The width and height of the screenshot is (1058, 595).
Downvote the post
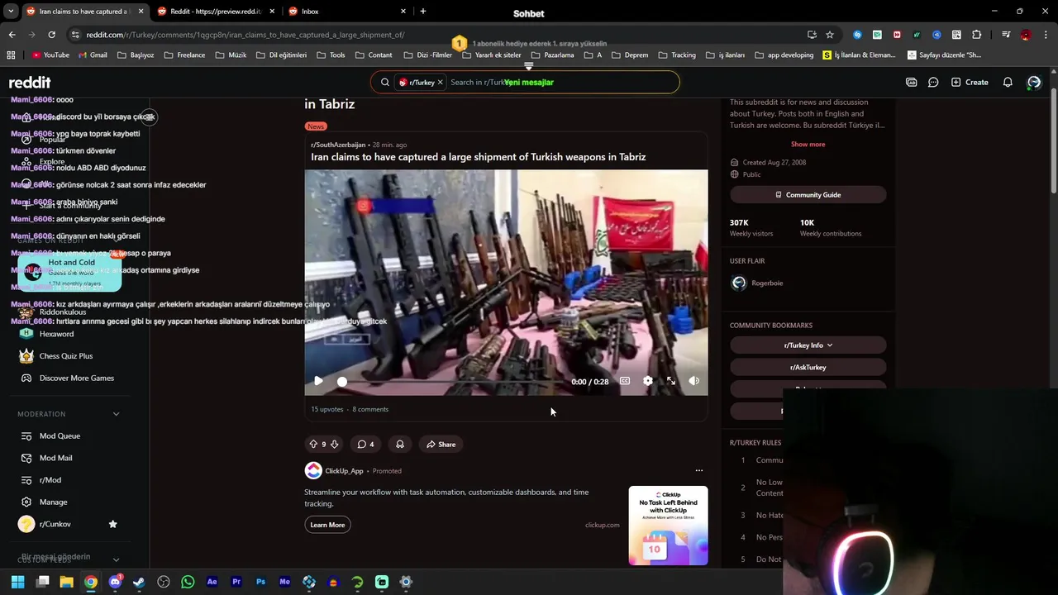pos(335,445)
